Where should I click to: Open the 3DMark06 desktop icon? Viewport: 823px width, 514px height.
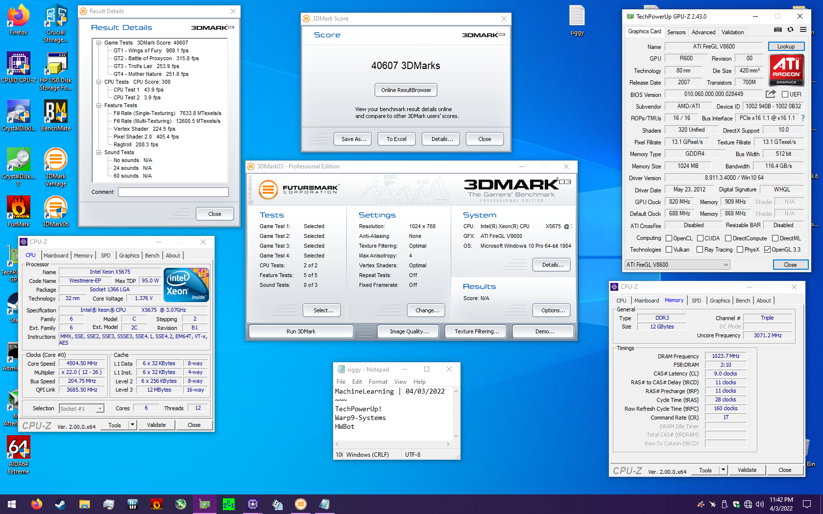pyautogui.click(x=56, y=212)
